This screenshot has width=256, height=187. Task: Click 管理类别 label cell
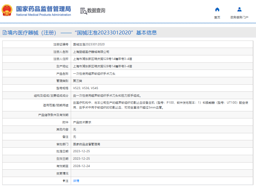pos(37,81)
